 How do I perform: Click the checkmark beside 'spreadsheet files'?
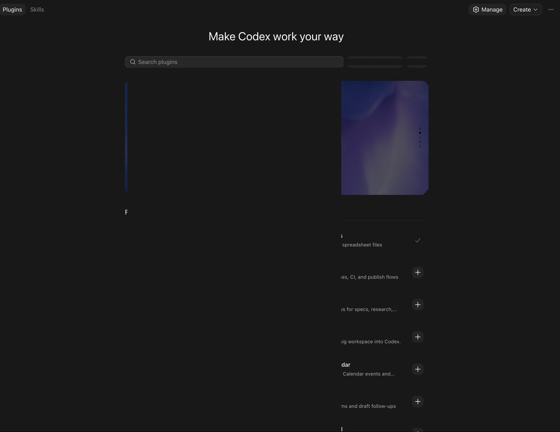[x=418, y=240]
